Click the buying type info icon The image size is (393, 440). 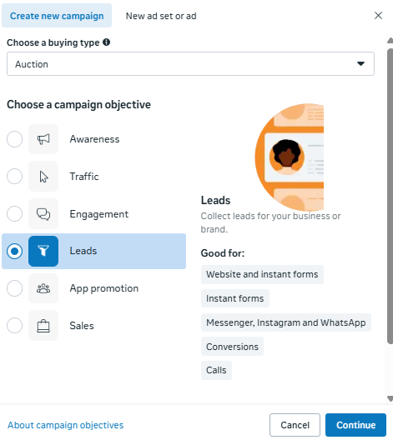pyautogui.click(x=106, y=42)
